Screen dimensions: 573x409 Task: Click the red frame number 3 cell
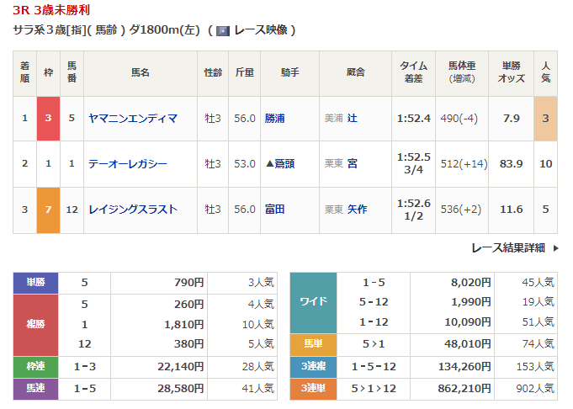point(48,119)
